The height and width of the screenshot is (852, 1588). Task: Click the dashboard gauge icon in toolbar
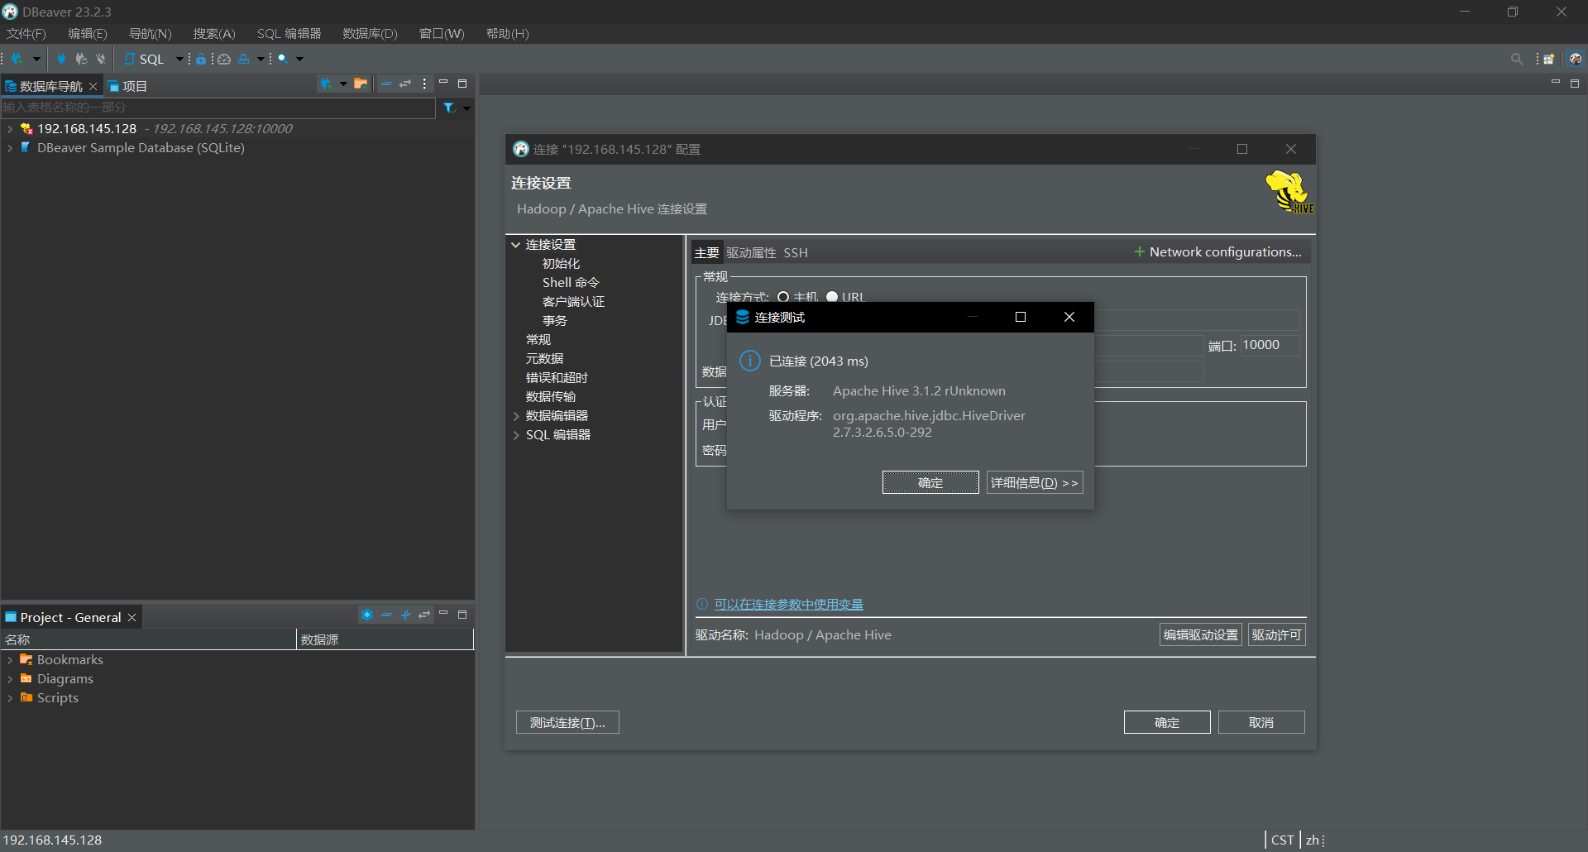click(x=224, y=59)
